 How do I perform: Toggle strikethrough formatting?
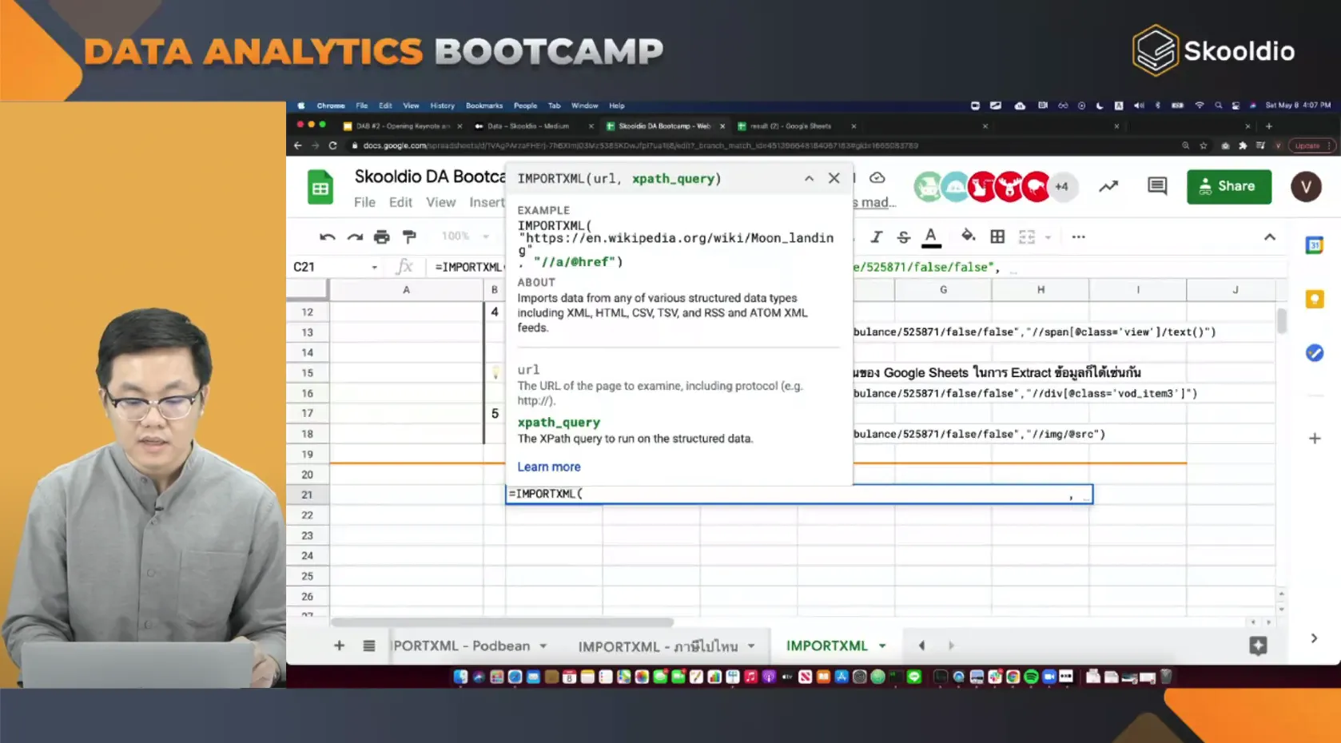coord(903,236)
